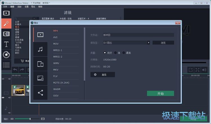The height and width of the screenshot is (124, 211).
Task: Mute the main video track speaker
Action: pyautogui.click(x=9, y=98)
